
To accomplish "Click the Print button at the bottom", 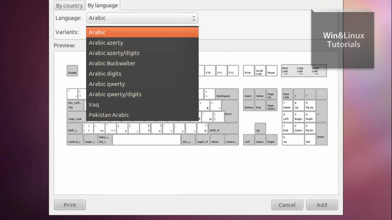I will click(x=70, y=205).
